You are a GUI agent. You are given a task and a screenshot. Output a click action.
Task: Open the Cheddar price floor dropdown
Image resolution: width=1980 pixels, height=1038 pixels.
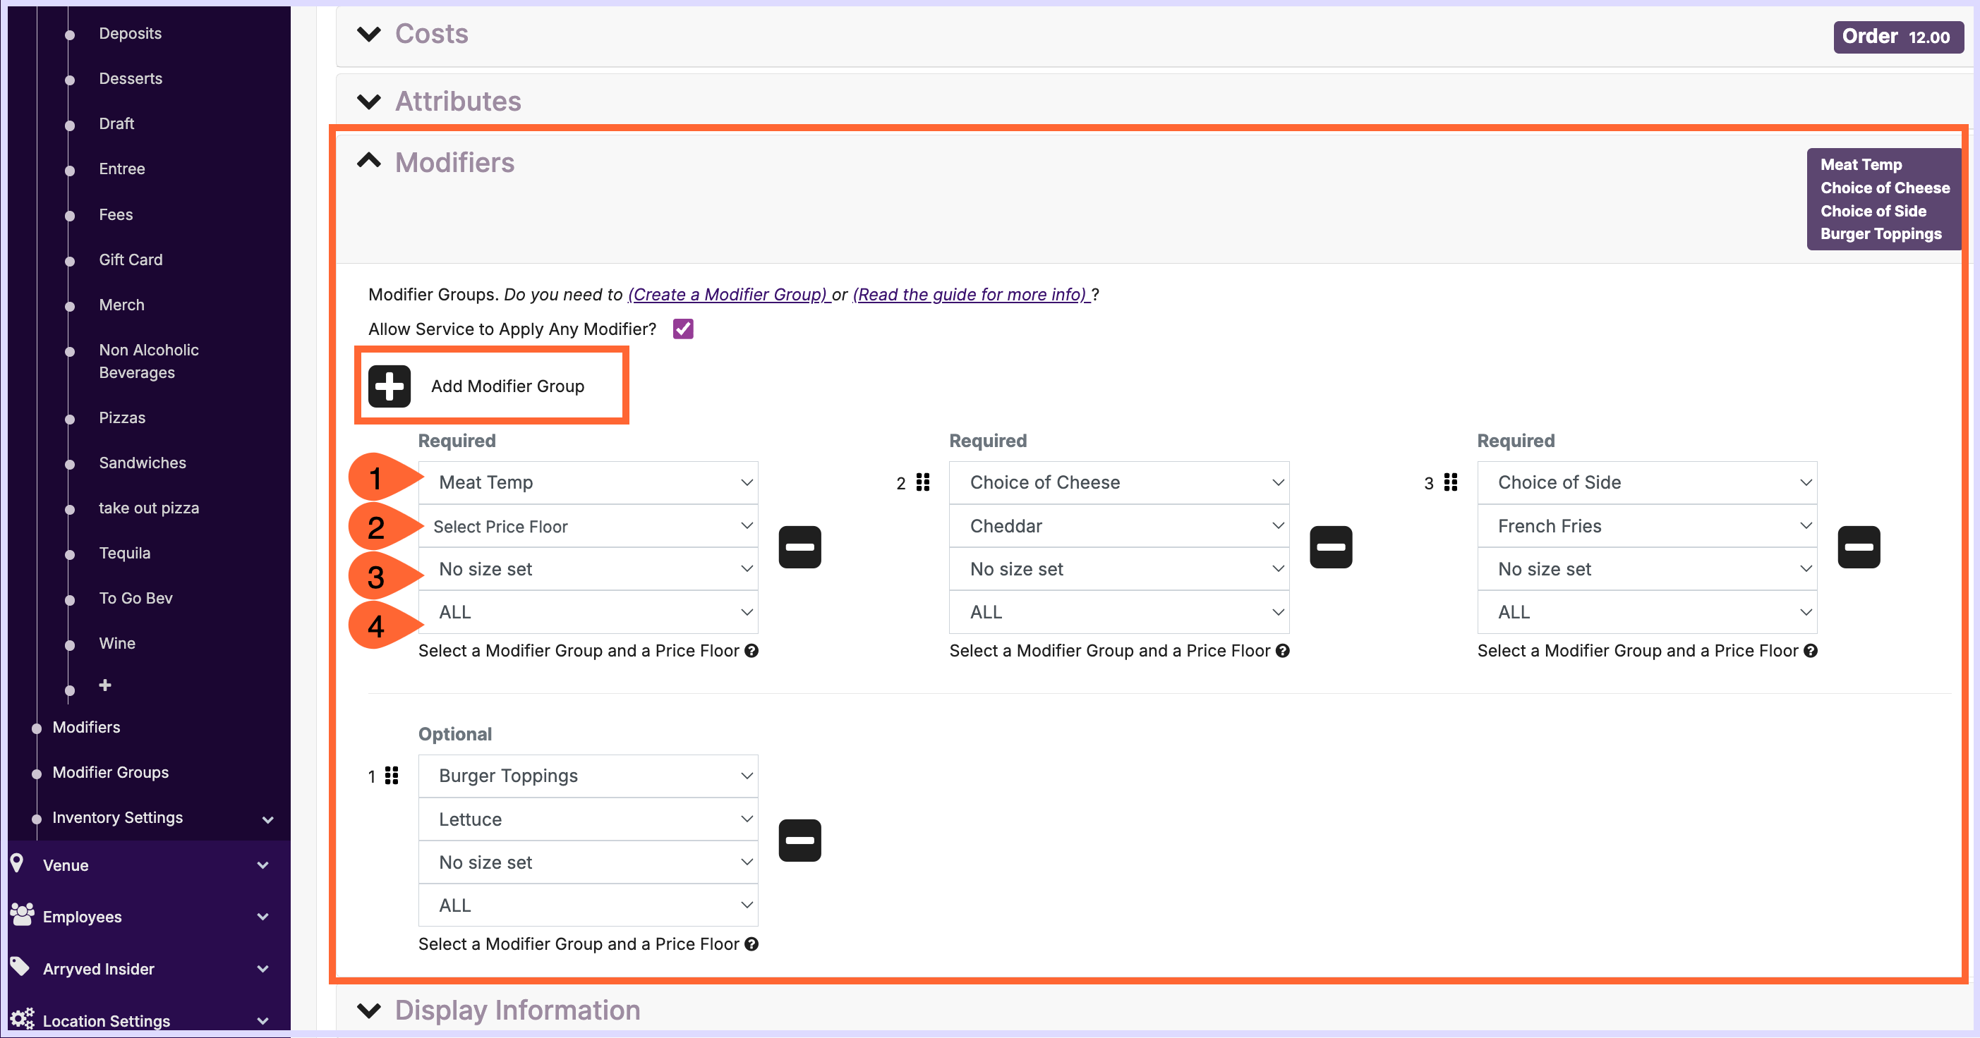click(x=1118, y=526)
